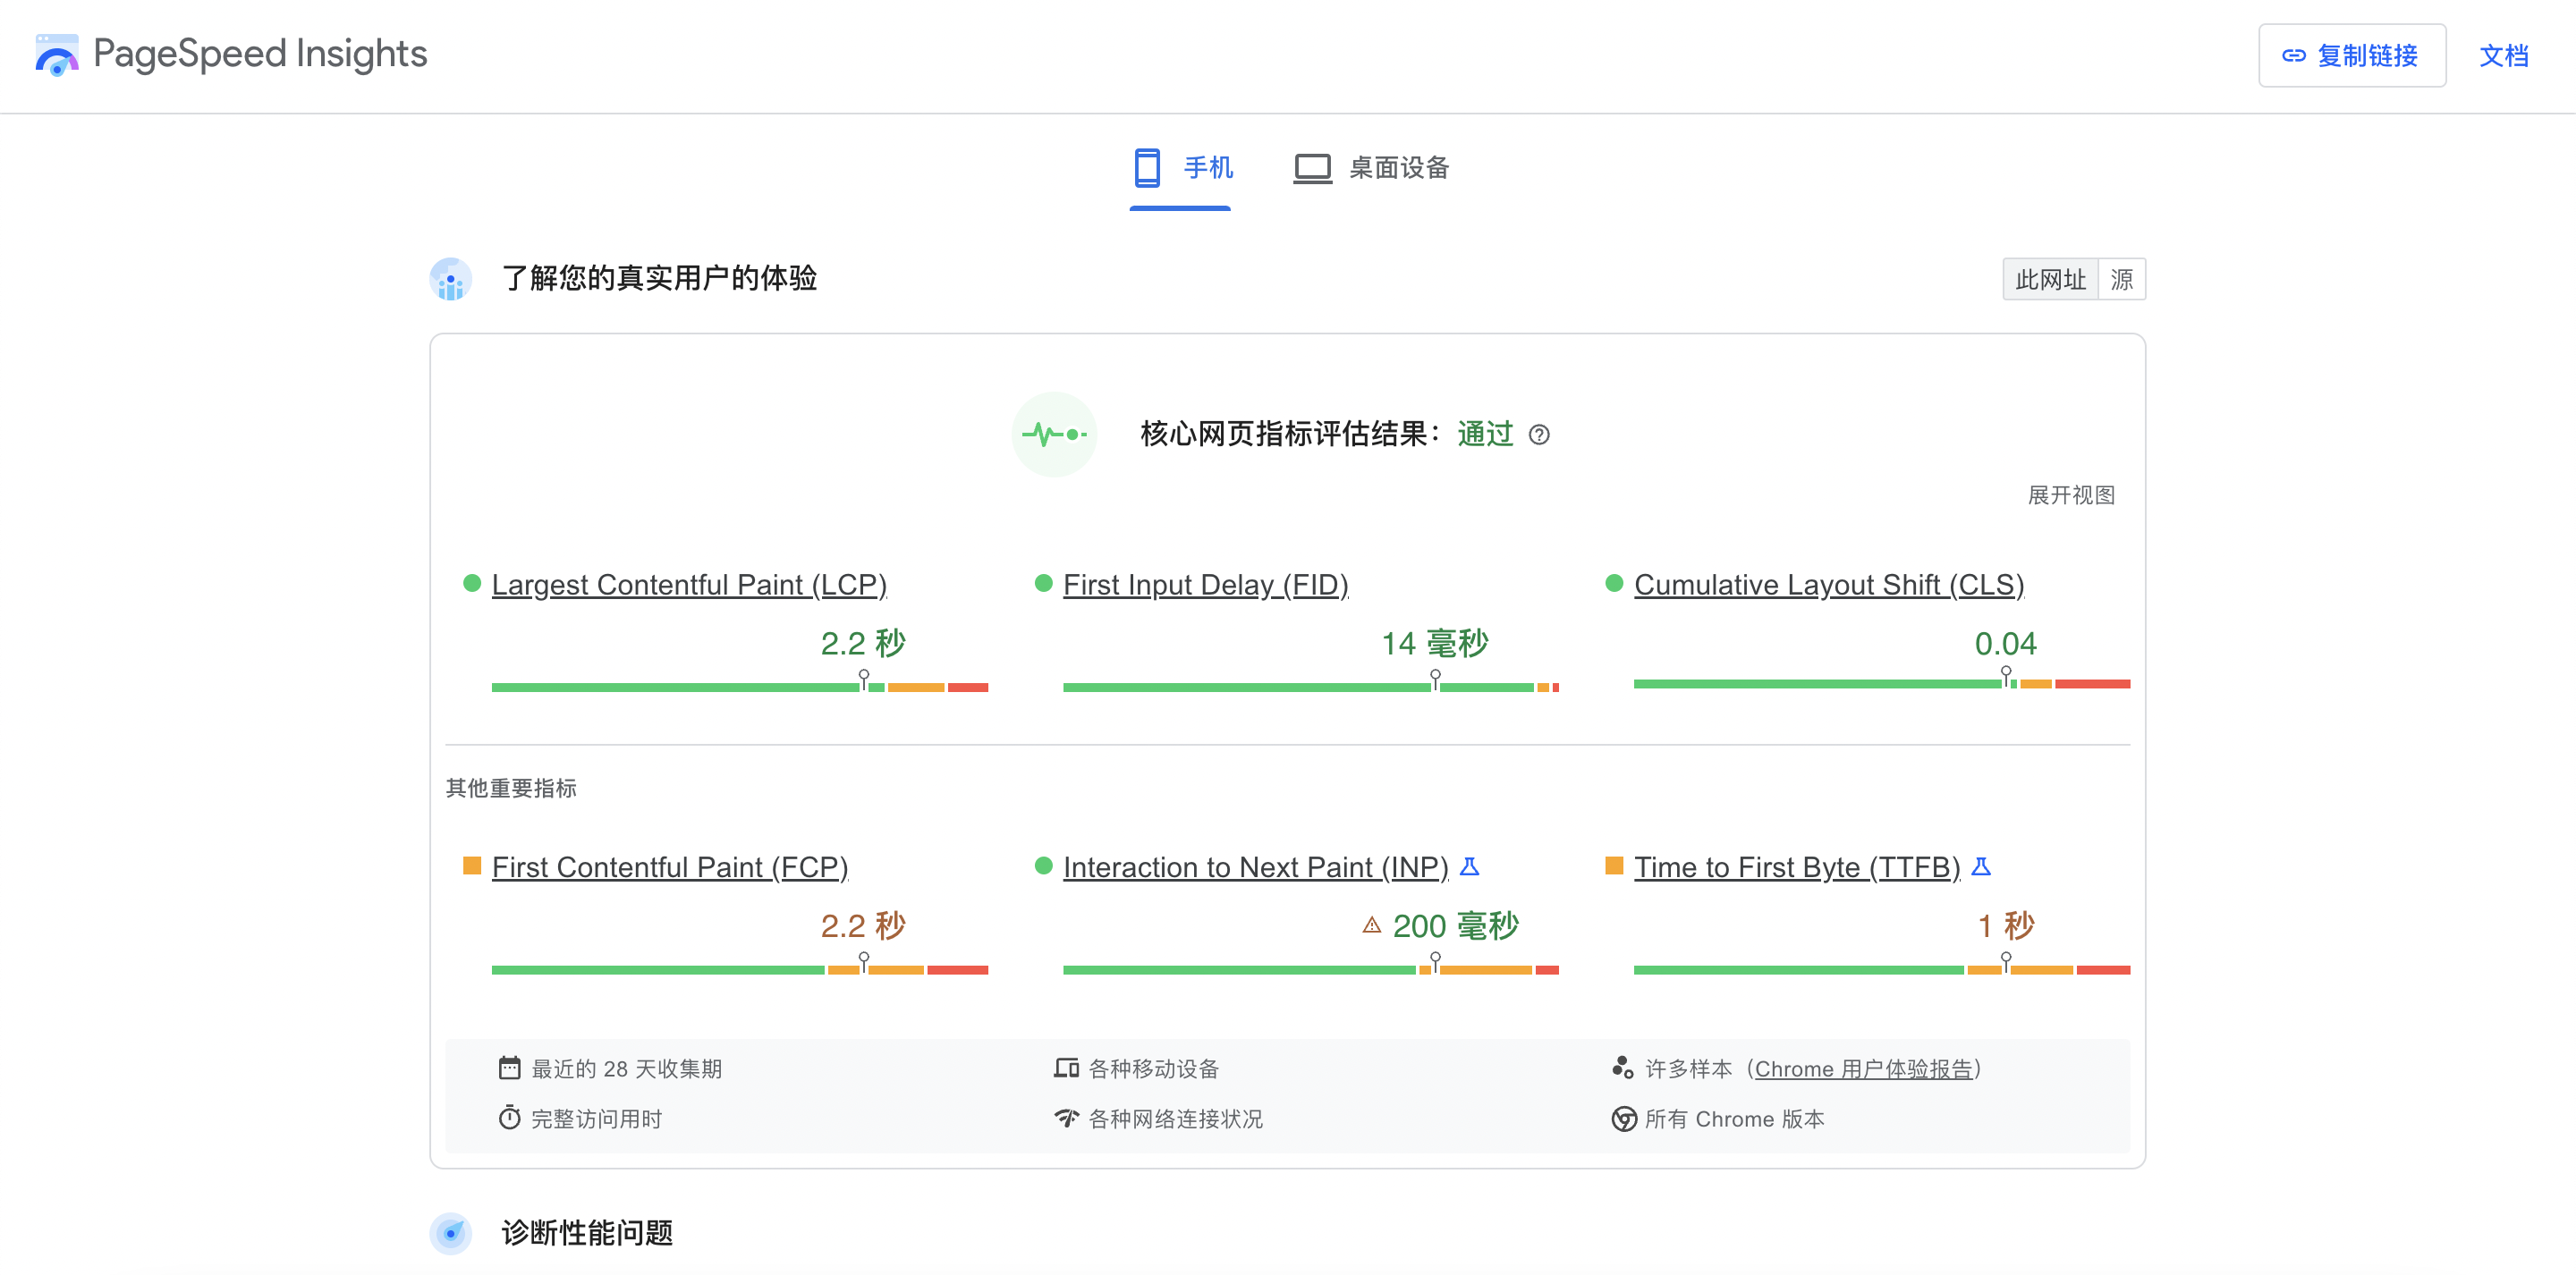
Task: Click the 所有 Chrome 版本 text
Action: click(1734, 1119)
